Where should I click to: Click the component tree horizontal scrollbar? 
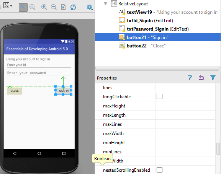click(157, 69)
